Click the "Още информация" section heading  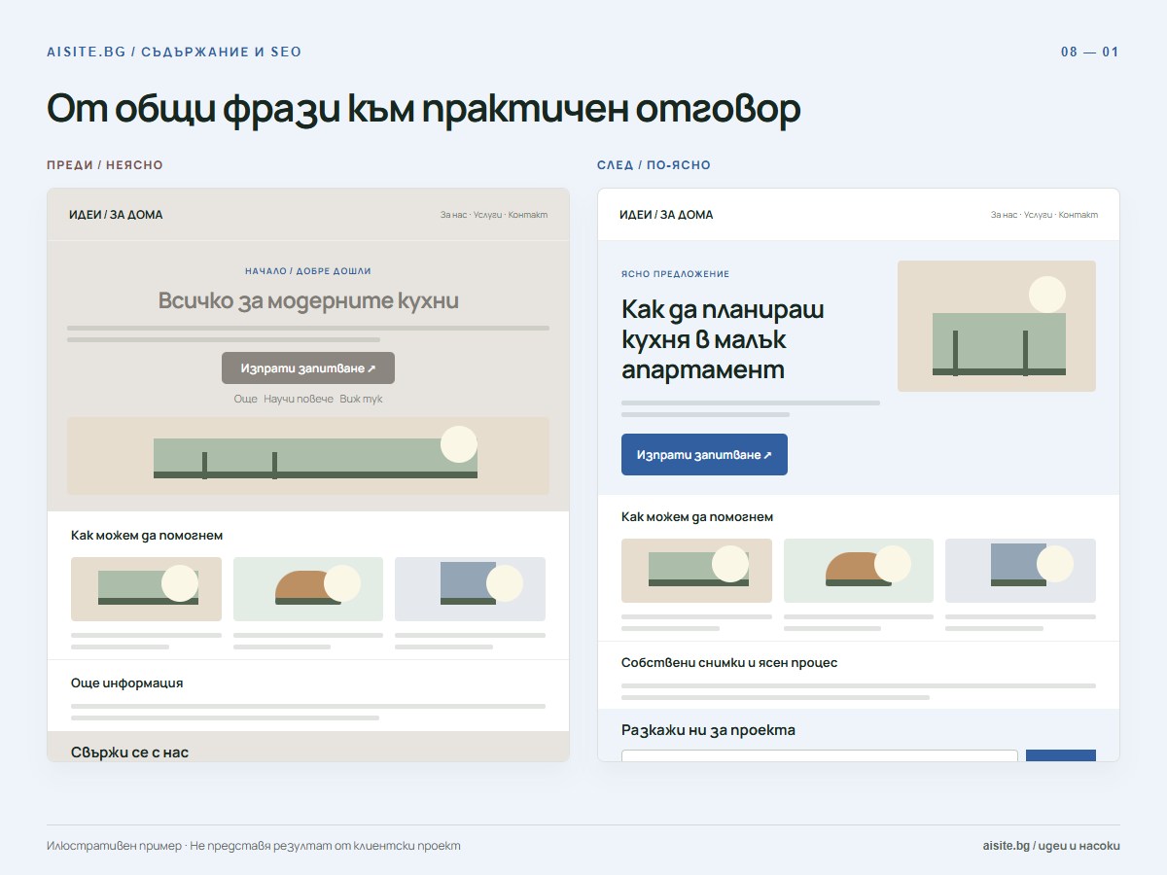pos(126,683)
